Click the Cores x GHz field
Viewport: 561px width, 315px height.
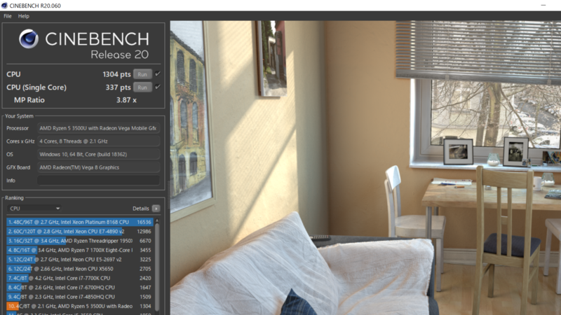(x=98, y=141)
